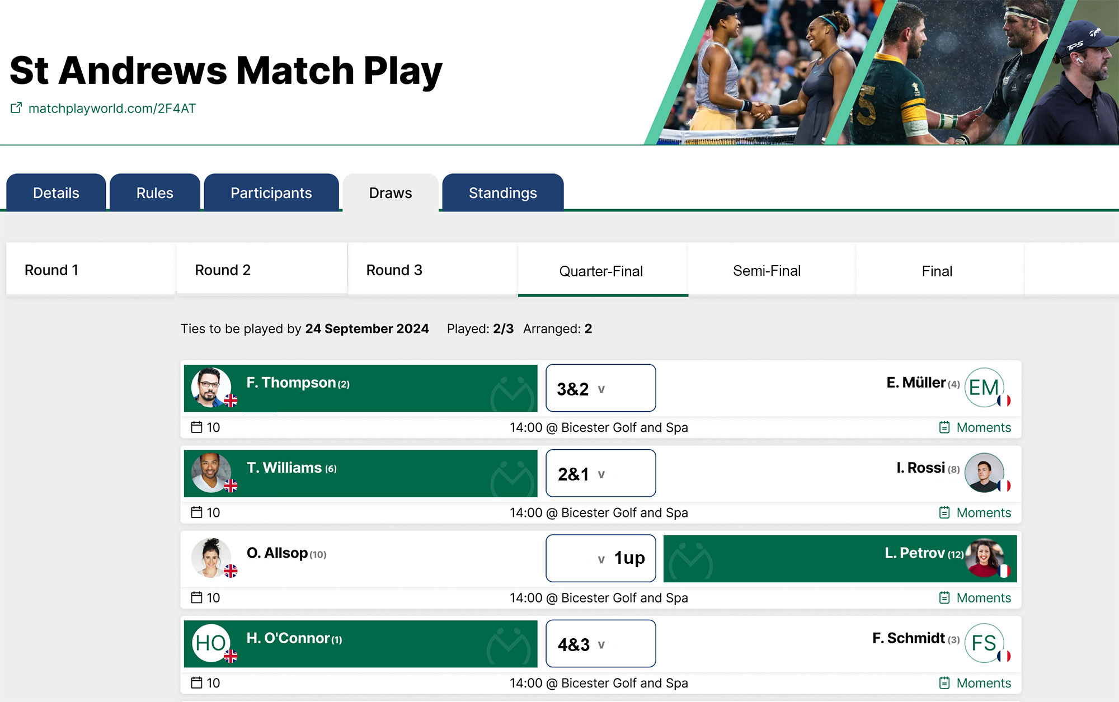The width and height of the screenshot is (1119, 702).
Task: Click the FS initials badge for F. Schmidt
Action: (x=985, y=643)
